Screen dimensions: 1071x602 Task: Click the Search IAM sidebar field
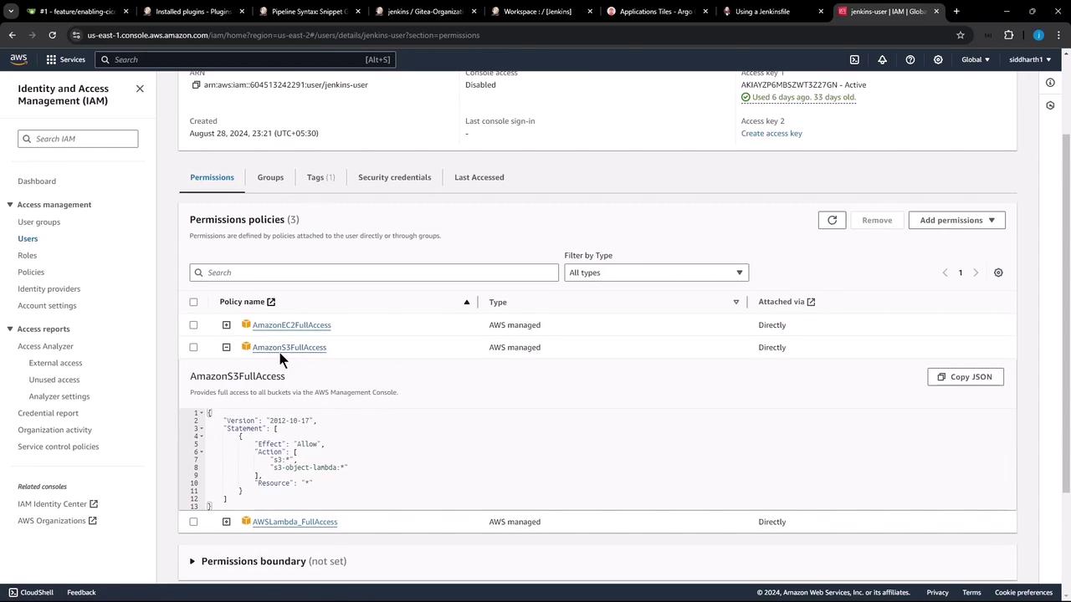[x=78, y=139]
